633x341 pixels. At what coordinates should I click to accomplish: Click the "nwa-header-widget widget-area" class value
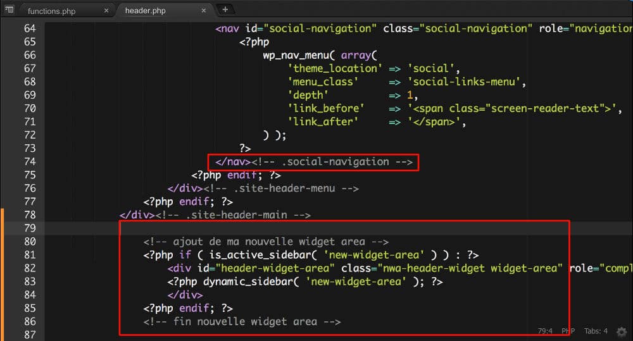[x=470, y=268]
